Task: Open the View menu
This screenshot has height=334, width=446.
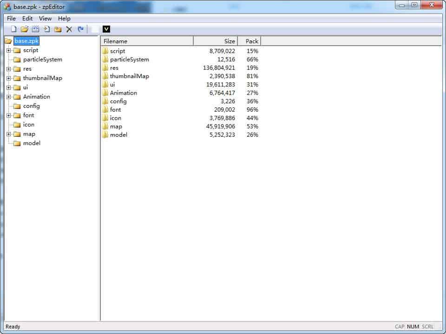Action: (x=45, y=19)
